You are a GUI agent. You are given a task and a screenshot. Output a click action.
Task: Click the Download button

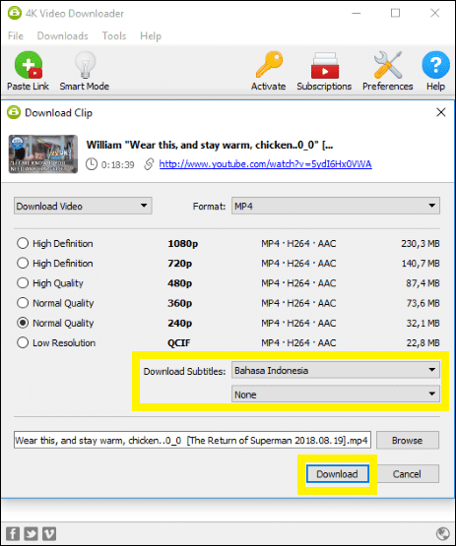[x=337, y=474]
